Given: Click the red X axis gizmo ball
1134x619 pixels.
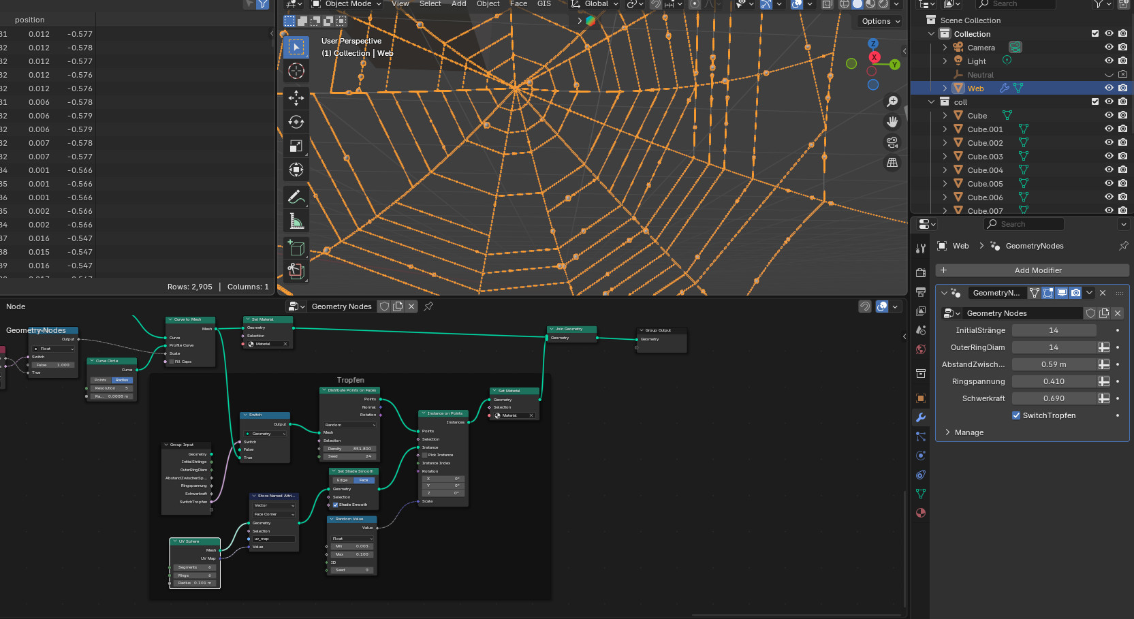Looking at the screenshot, I should pos(875,57).
